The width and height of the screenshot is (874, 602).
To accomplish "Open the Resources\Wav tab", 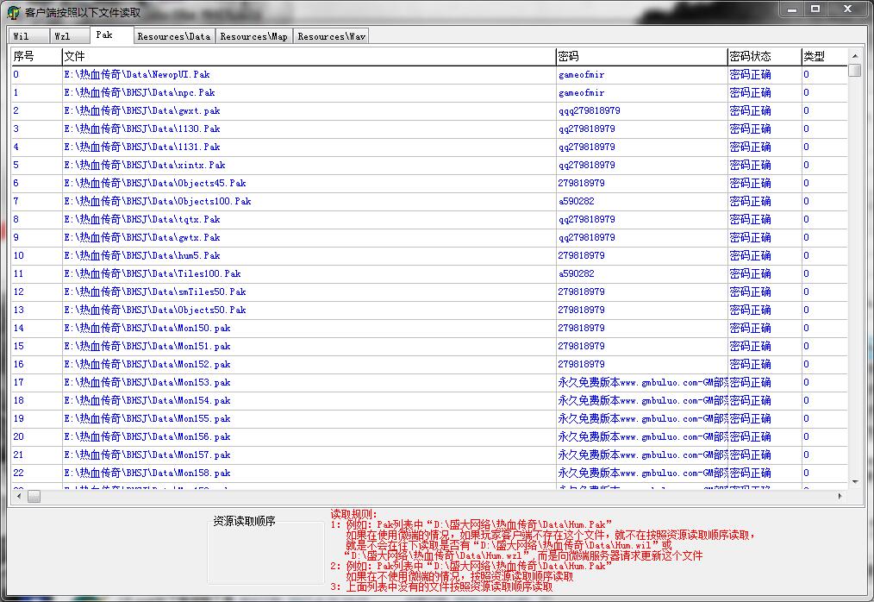I will pos(331,36).
